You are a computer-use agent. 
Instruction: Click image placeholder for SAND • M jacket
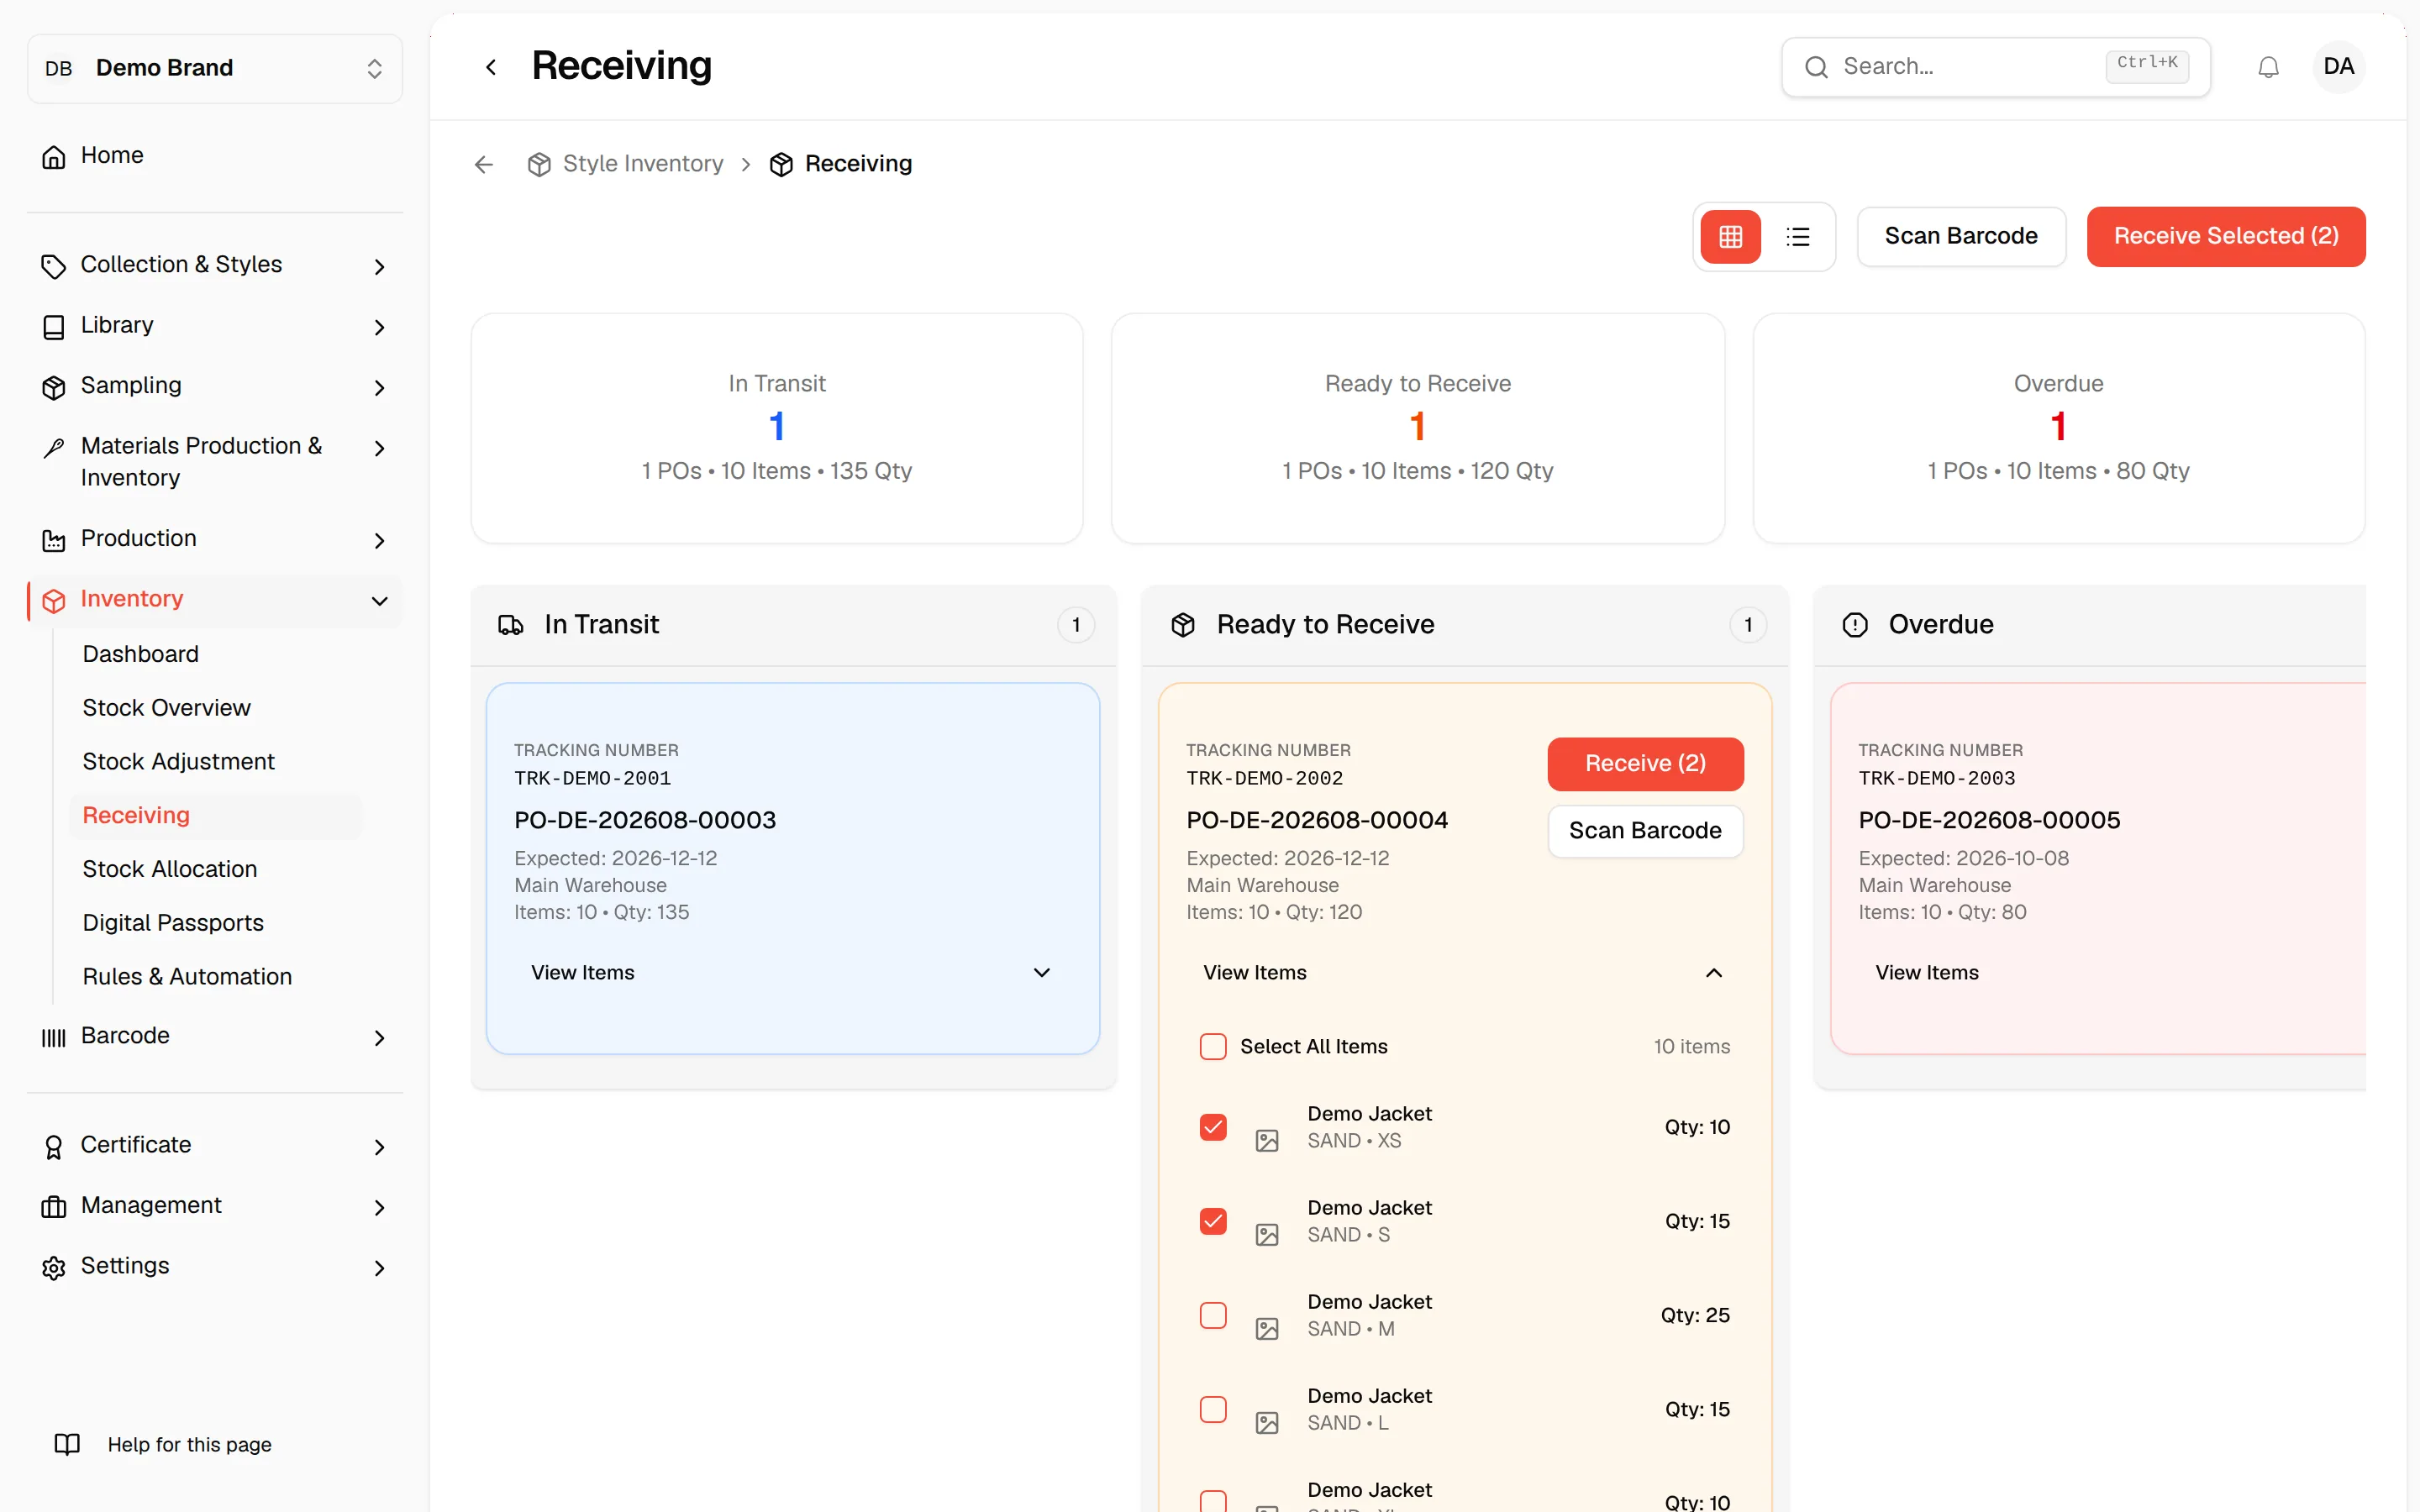point(1267,1329)
